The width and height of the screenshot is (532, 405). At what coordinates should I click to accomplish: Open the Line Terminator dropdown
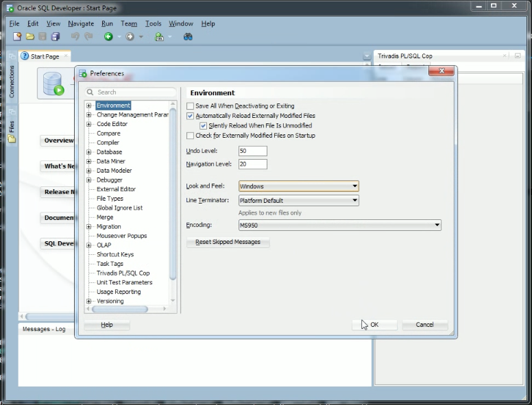[x=299, y=200]
